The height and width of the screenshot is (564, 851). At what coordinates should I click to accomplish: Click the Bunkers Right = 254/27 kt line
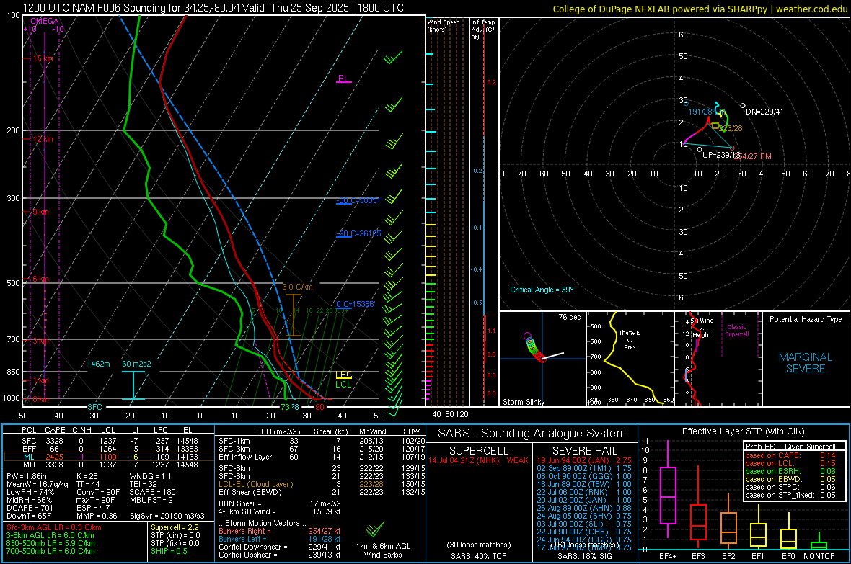pos(280,531)
